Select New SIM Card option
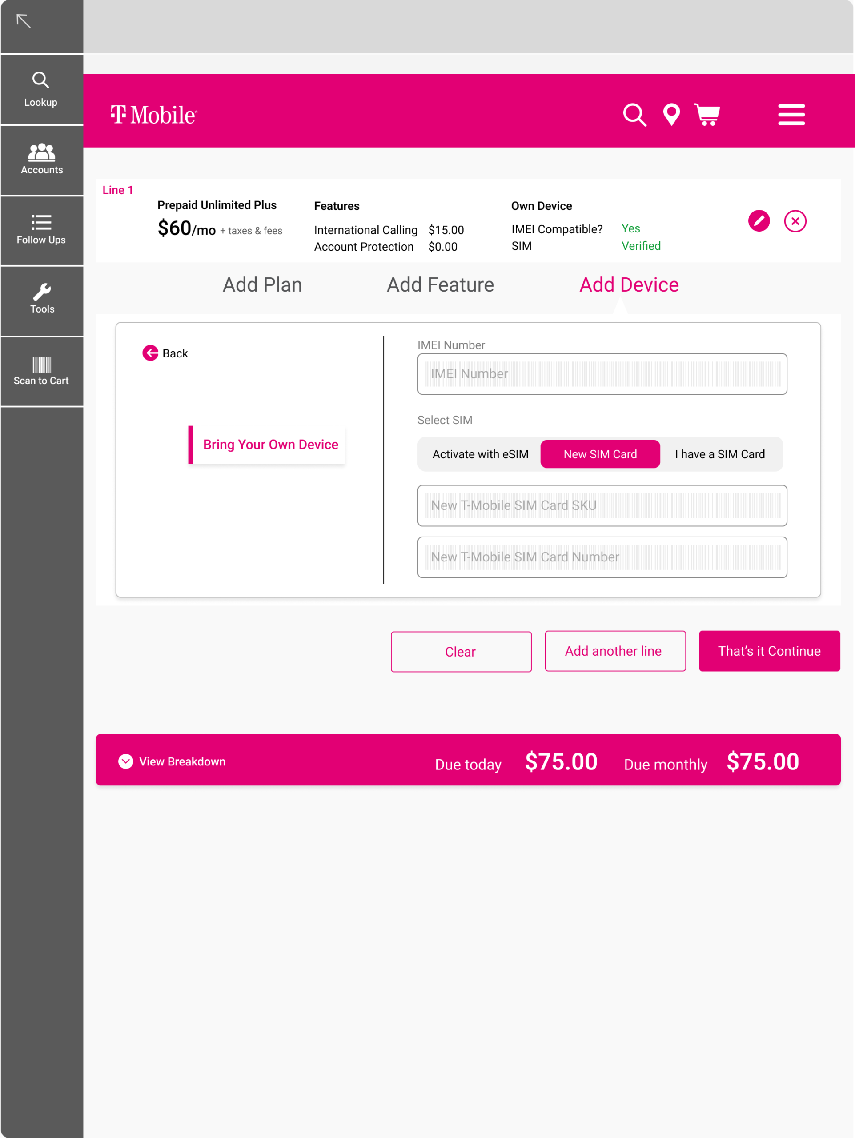The height and width of the screenshot is (1138, 855). pyautogui.click(x=600, y=454)
